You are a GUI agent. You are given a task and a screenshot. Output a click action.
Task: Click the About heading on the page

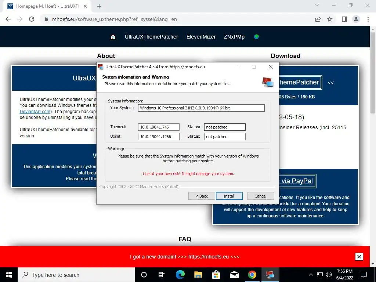point(106,56)
